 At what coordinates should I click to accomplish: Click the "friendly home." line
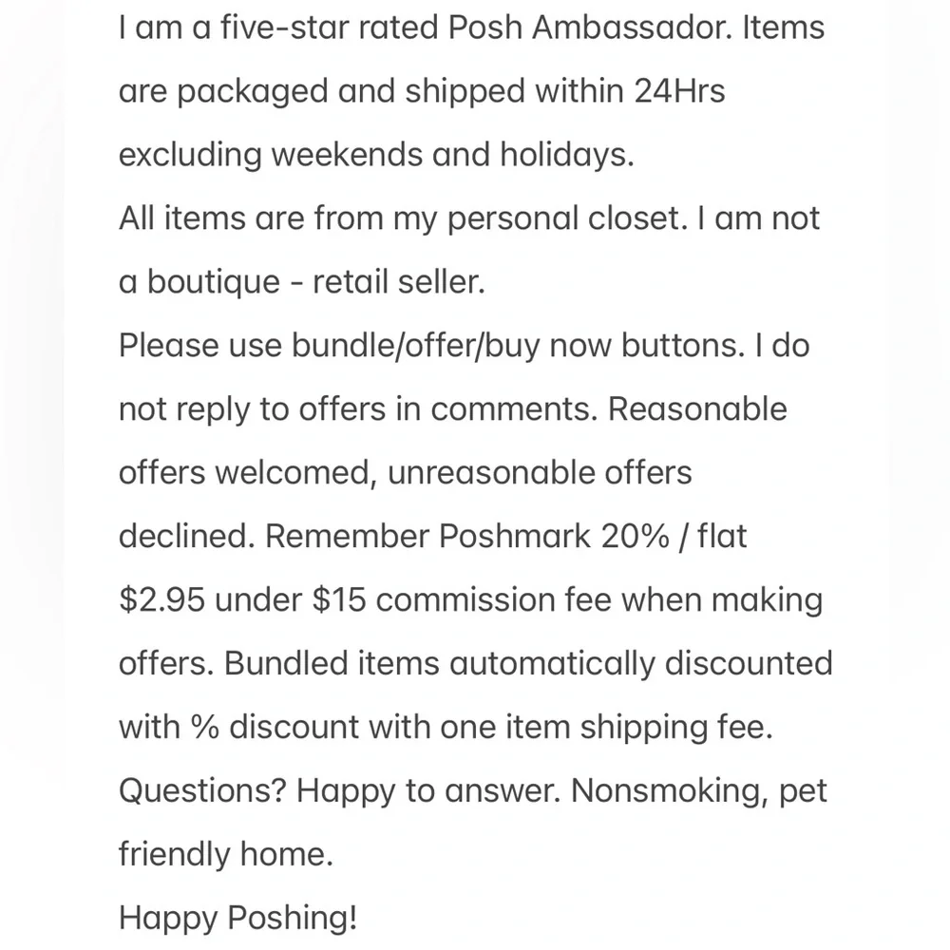(226, 855)
